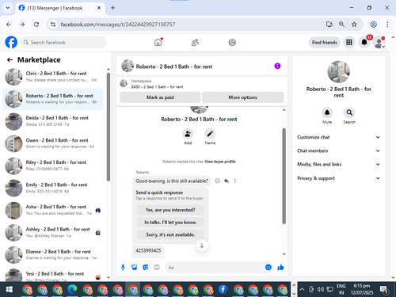Image resolution: width=396 pixels, height=297 pixels.
Task: Open the account profile menu
Action: click(379, 42)
